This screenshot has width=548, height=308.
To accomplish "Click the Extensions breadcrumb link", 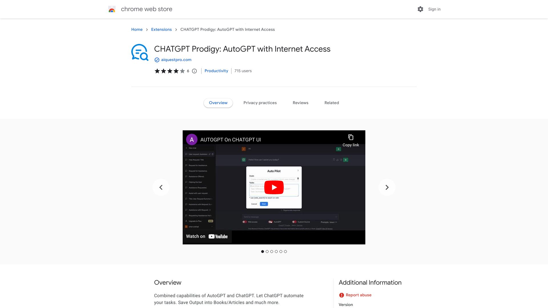I will (161, 29).
